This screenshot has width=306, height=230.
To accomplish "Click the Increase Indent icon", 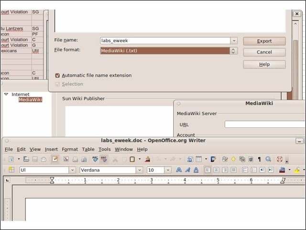I will pyautogui.click(x=271, y=170).
